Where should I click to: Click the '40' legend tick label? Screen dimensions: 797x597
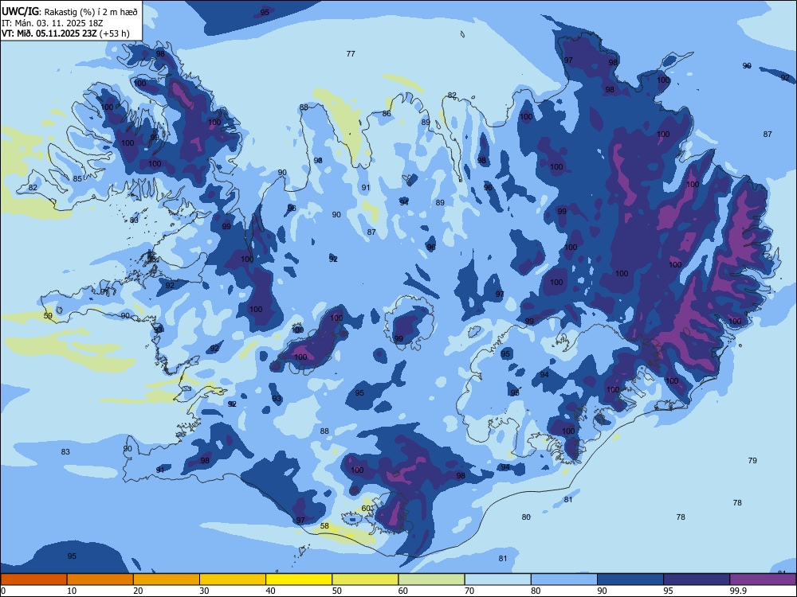click(x=270, y=591)
